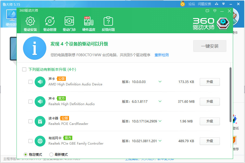Click the 重新检测 (Re-detect) link
Viewport: 245px width, 163px height.
pos(162,54)
